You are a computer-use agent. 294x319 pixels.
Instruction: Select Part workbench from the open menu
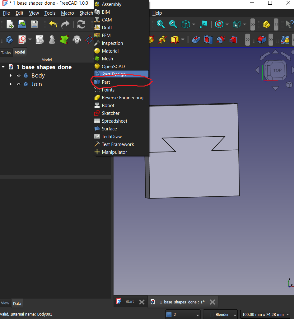[106, 82]
